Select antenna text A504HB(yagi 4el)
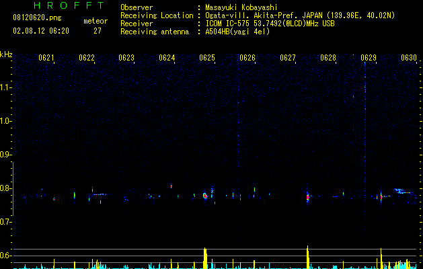The width and height of the screenshot is (423, 269). 237,32
